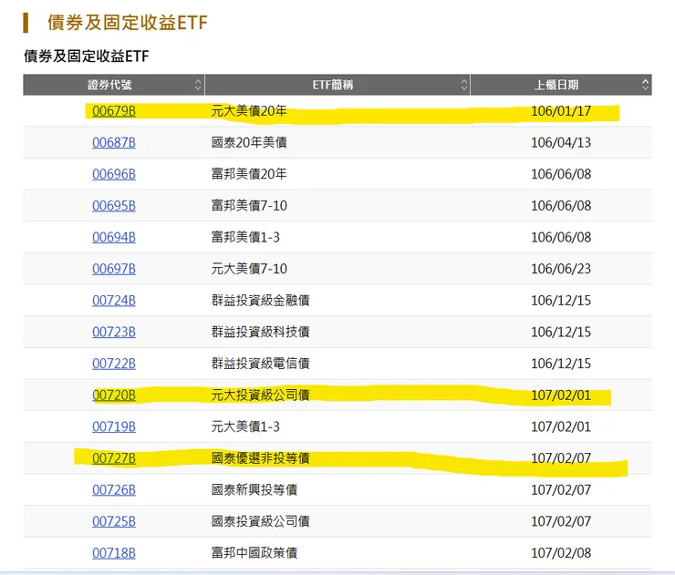
Task: Open the 00695B ETF link
Action: pos(114,206)
